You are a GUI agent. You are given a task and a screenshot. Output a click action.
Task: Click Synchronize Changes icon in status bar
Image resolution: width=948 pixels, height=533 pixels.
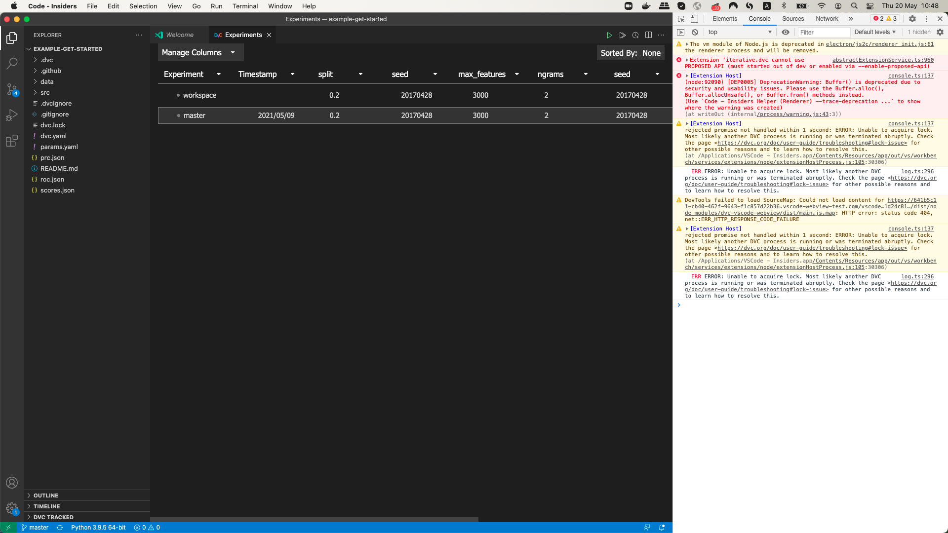click(x=60, y=528)
